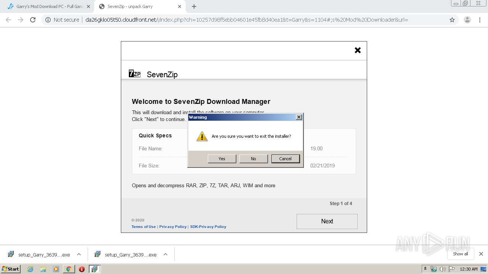Show hidden system tray icons
This screenshot has width=488, height=274.
point(425,269)
